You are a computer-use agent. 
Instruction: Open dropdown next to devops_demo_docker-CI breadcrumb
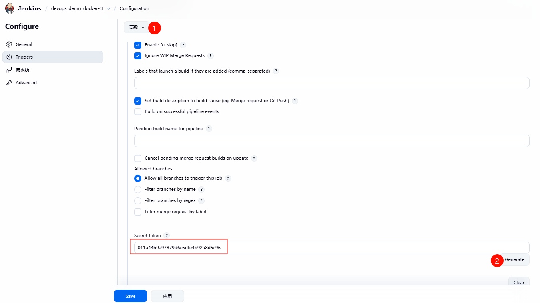[x=109, y=8]
